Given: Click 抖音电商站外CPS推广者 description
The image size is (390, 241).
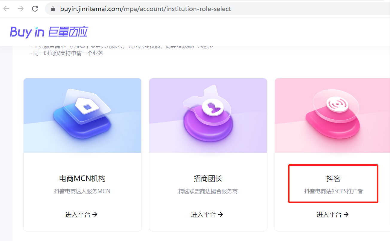Looking at the screenshot, I should 333,191.
